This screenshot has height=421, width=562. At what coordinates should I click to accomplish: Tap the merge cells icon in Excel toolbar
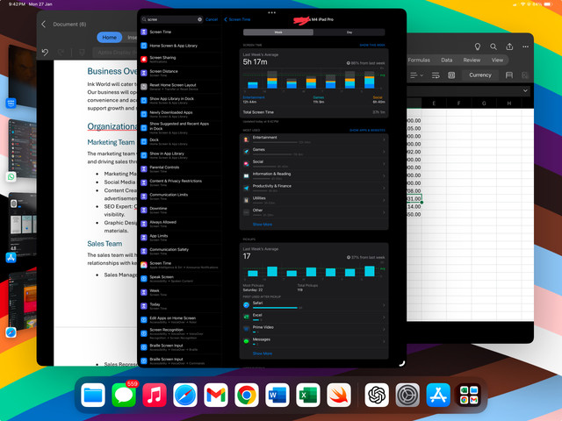coord(451,75)
